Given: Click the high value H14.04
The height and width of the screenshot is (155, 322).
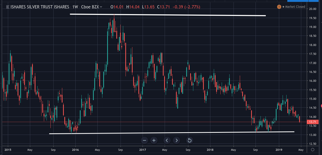Looking at the screenshot, I should coord(133,7).
